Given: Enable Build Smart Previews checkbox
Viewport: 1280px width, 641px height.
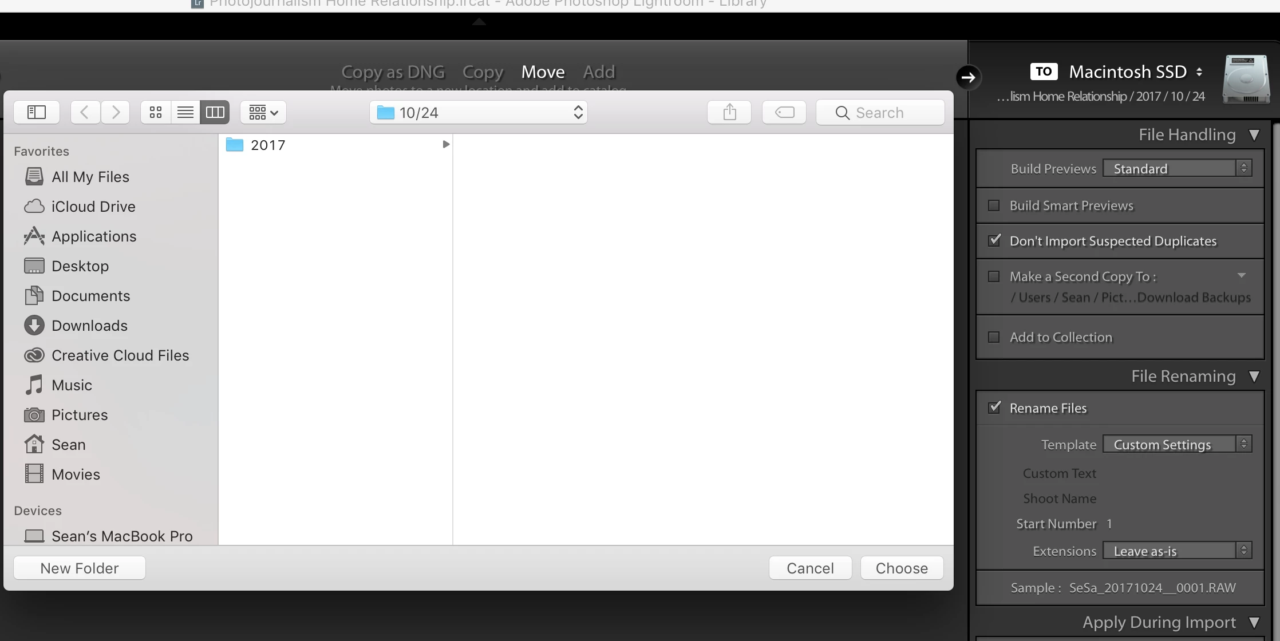Looking at the screenshot, I should 994,205.
